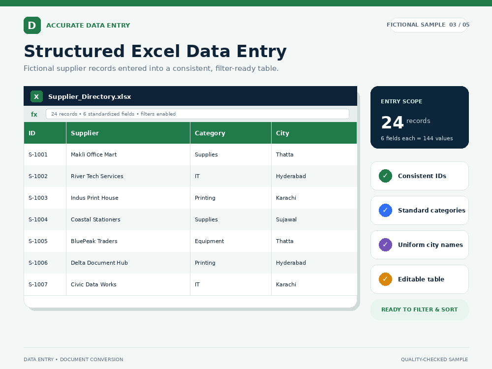Select cell S-1007
This screenshot has width=492, height=369.
45,284
